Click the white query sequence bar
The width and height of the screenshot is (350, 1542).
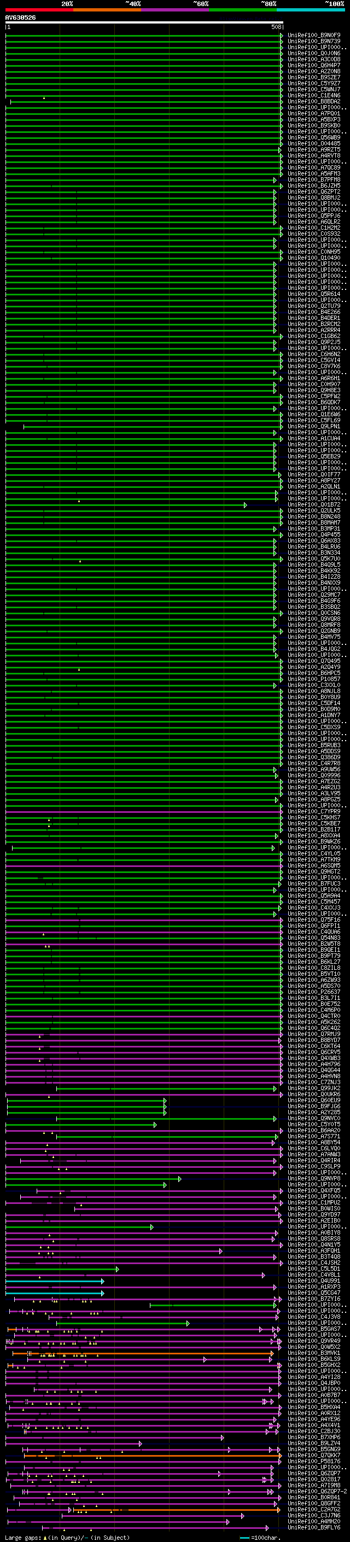tap(144, 23)
